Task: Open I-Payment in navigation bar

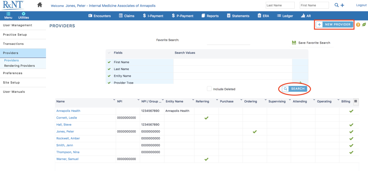Action: pos(153,16)
